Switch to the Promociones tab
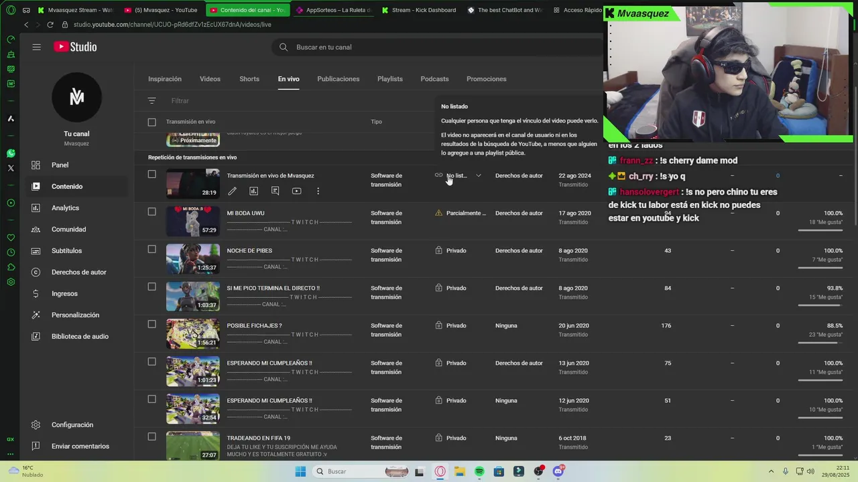 click(x=487, y=79)
